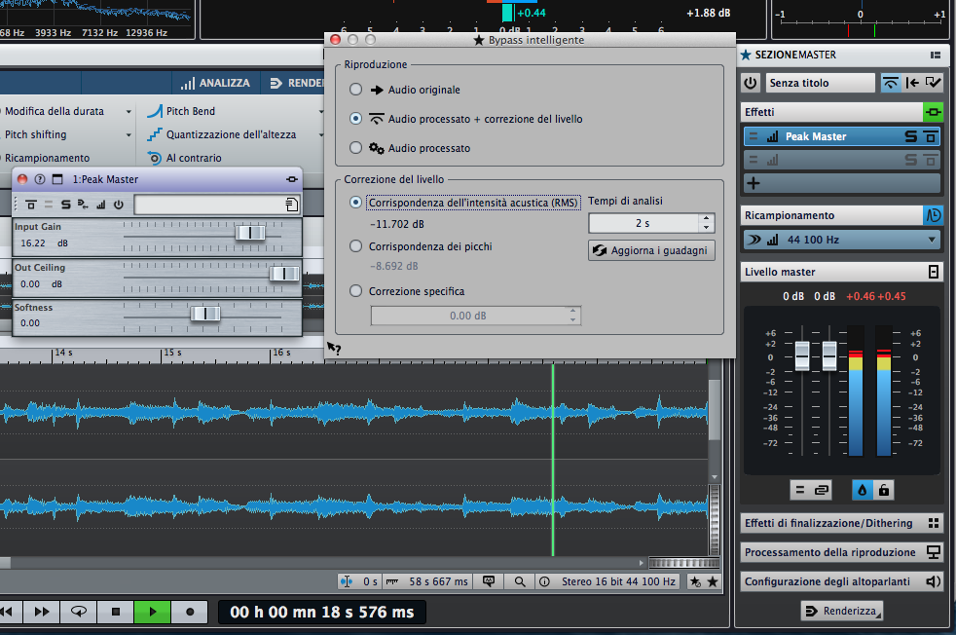
Task: Open the Renderizza button dropdown
Action: pyautogui.click(x=880, y=616)
